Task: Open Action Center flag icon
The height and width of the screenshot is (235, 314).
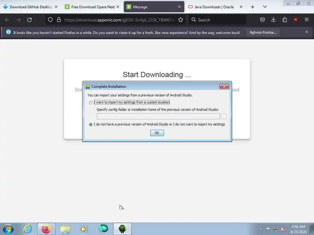Action: click(268, 229)
